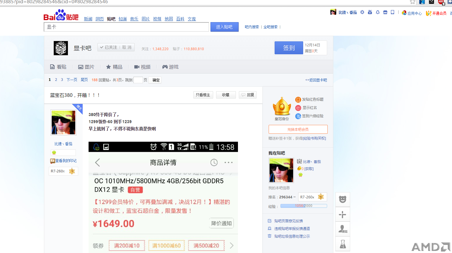Click the lab flask floating sidebar icon
The width and height of the screenshot is (452, 253).
tap(342, 244)
